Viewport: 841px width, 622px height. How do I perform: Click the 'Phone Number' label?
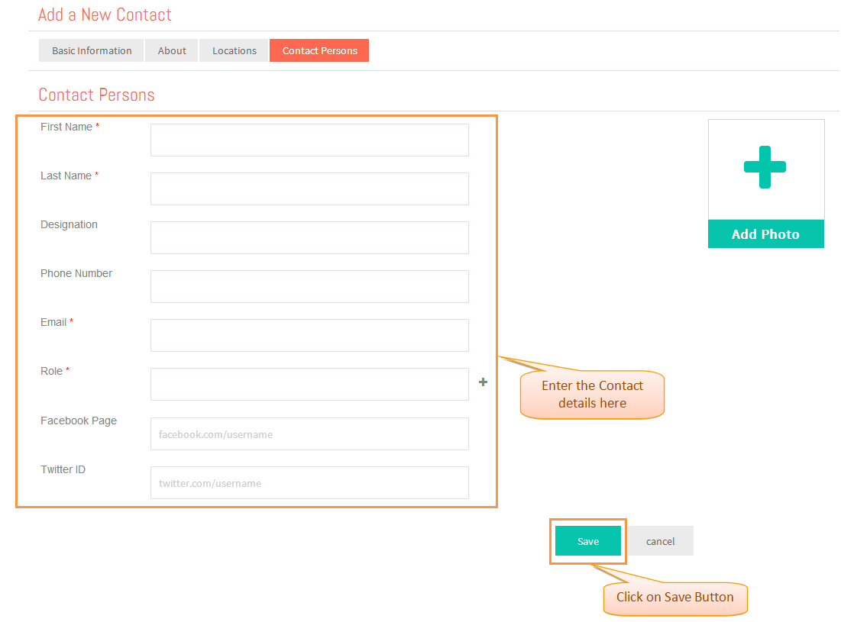point(76,273)
